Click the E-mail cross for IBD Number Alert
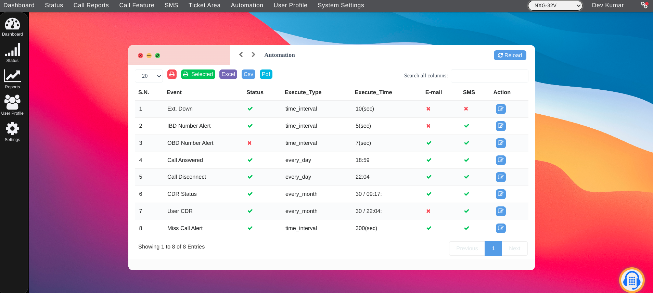Viewport: 653px width, 293px height. (x=428, y=126)
